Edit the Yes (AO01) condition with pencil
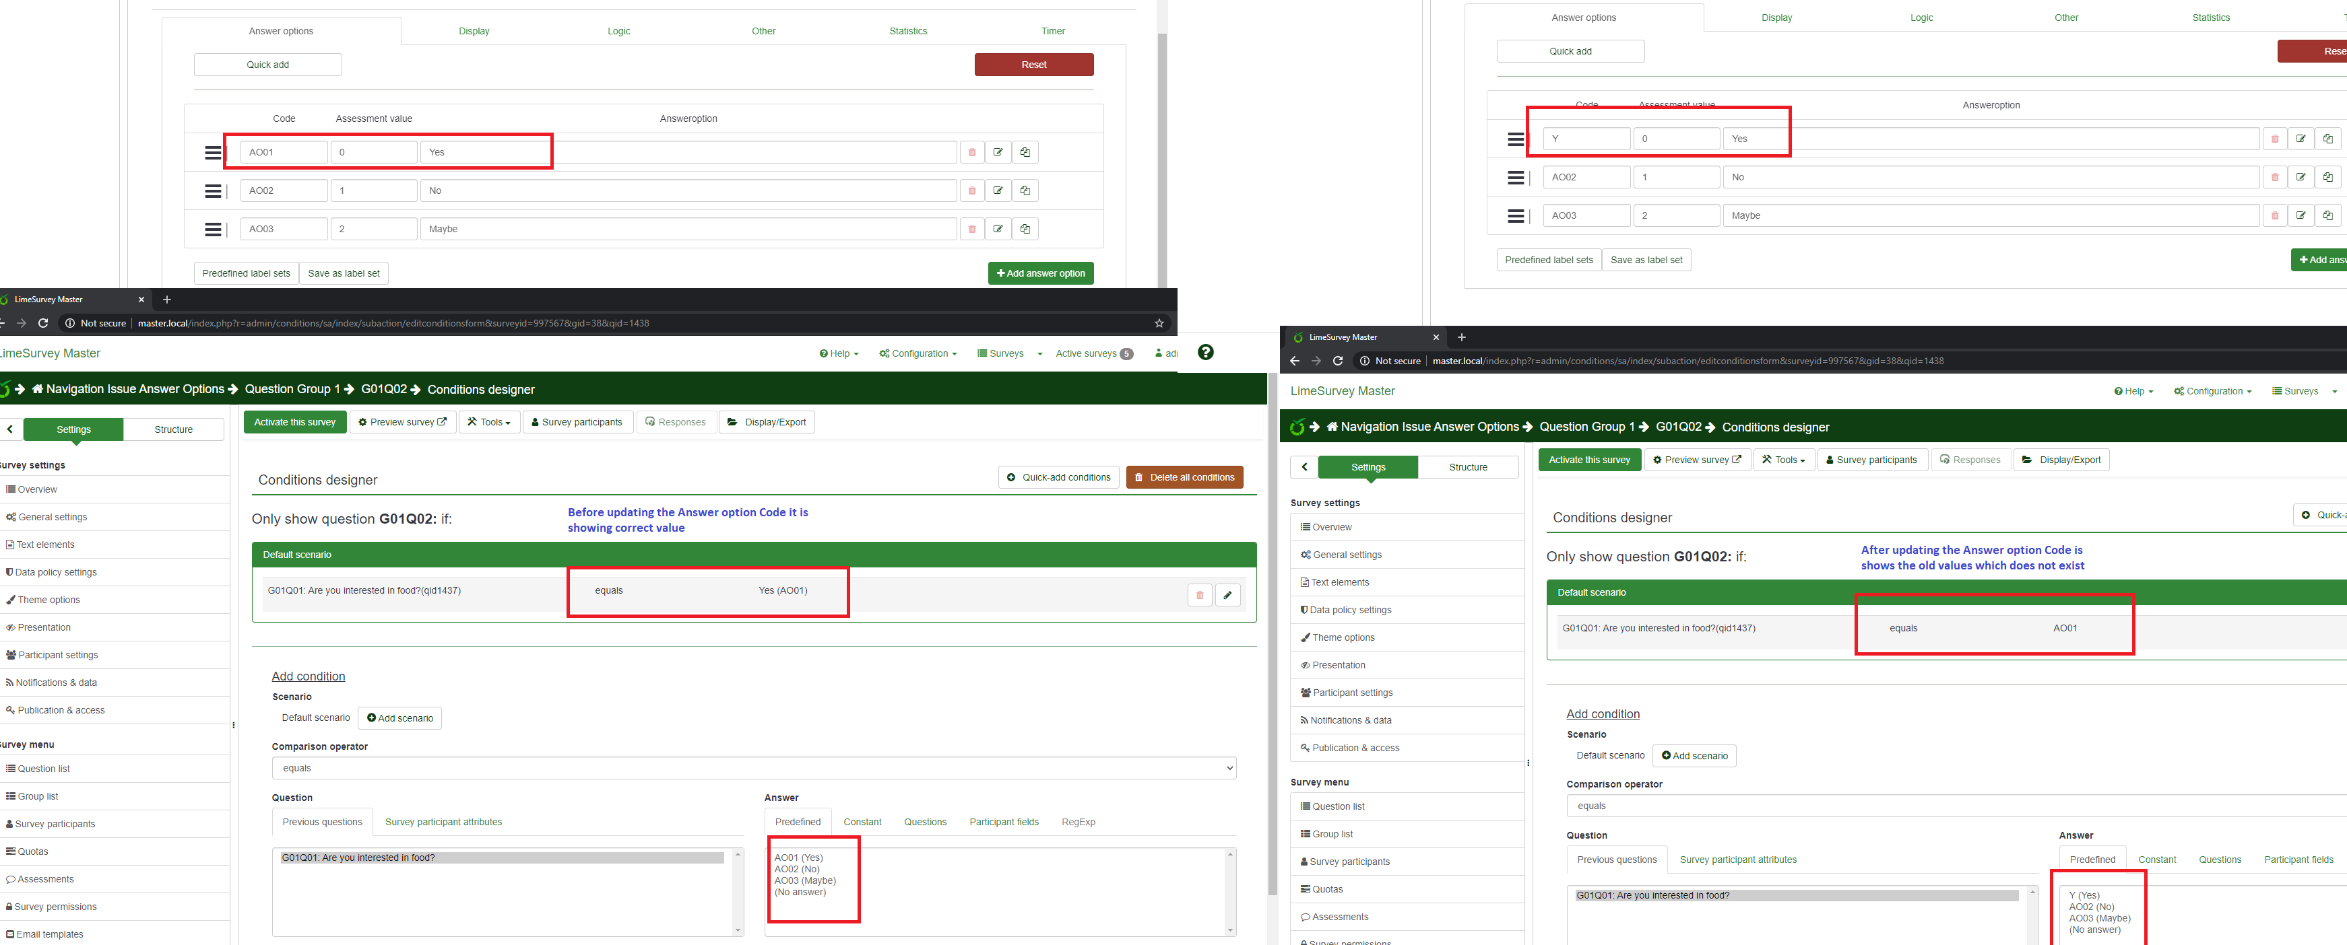Screen dimensions: 2347x945 click(x=1227, y=596)
